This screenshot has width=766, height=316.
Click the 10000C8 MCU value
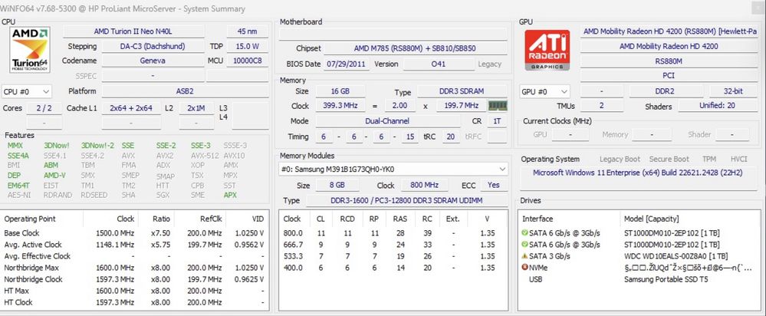coord(247,61)
